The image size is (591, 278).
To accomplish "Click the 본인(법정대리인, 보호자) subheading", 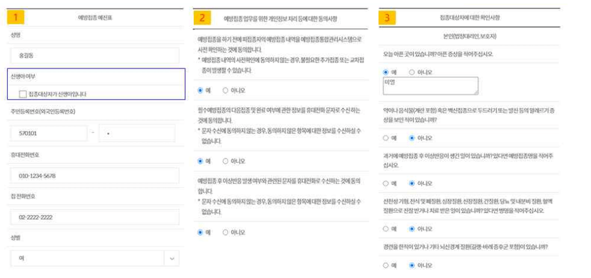I will (469, 37).
